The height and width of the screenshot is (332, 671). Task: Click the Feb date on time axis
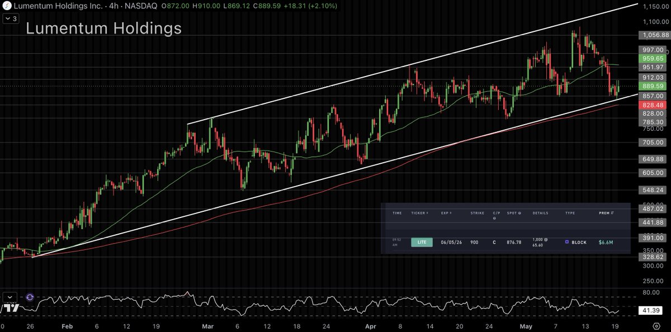tap(67, 326)
